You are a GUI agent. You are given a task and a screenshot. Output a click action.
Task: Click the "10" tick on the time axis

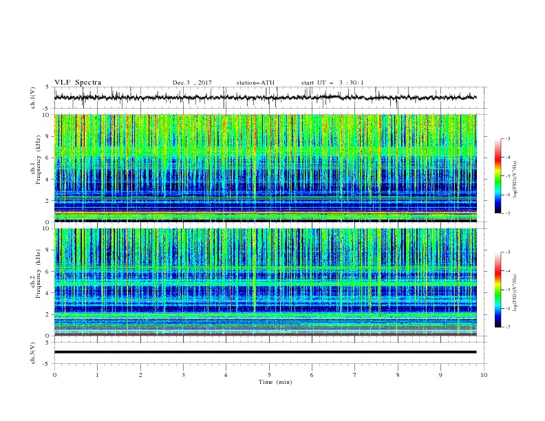tap(484, 375)
